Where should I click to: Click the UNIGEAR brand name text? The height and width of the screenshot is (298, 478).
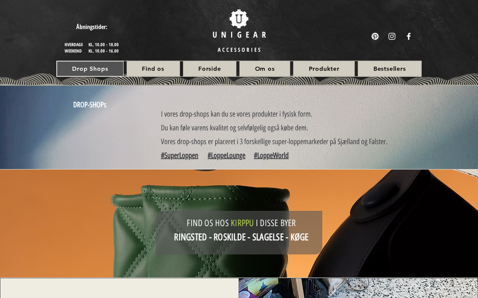point(239,35)
